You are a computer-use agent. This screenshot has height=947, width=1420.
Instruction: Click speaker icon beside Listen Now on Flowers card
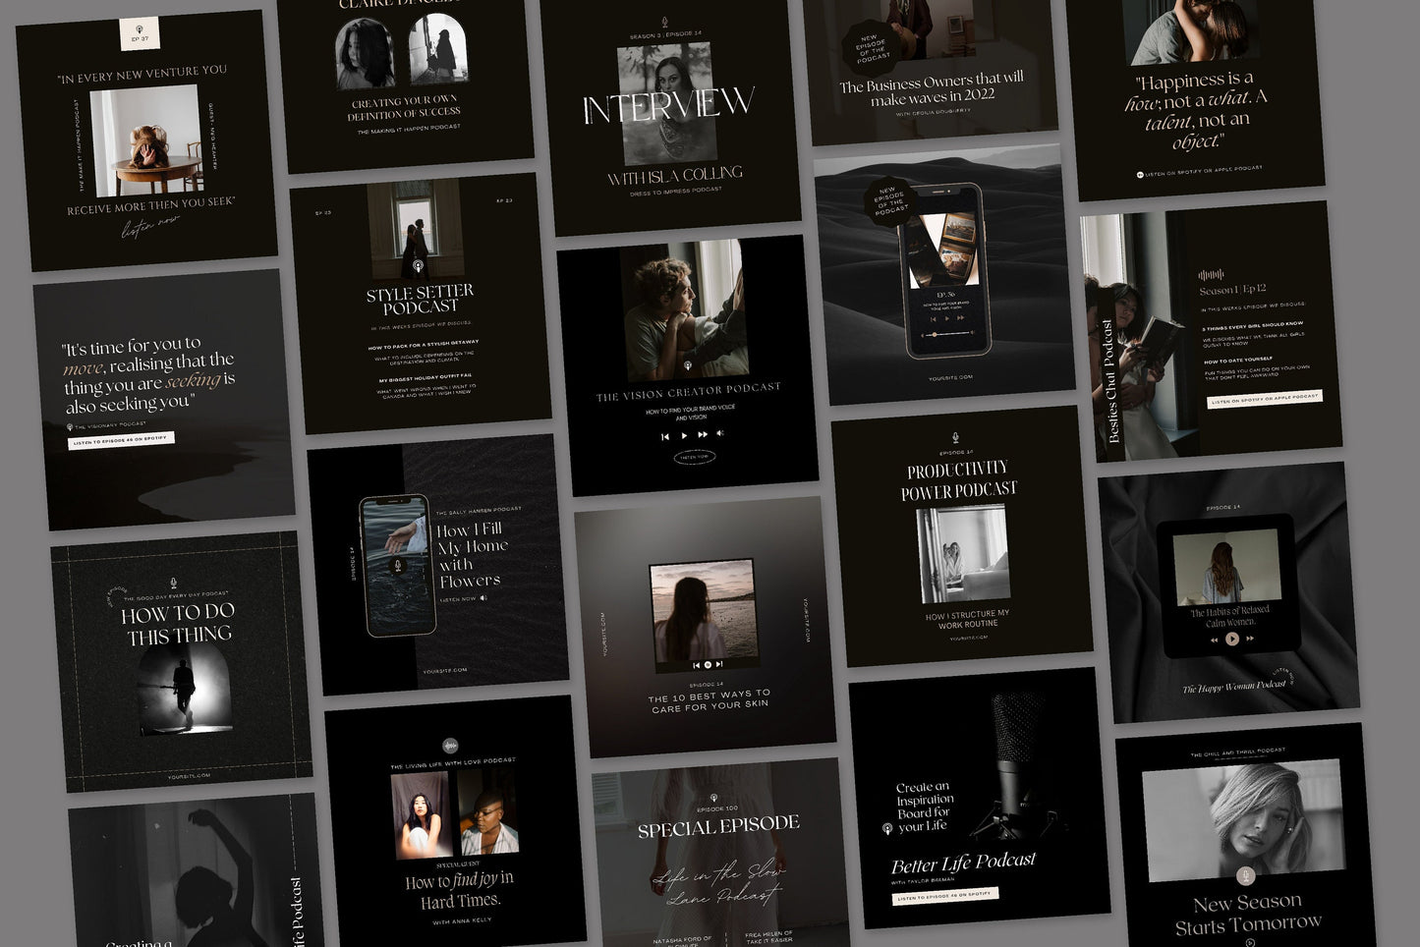tap(483, 597)
